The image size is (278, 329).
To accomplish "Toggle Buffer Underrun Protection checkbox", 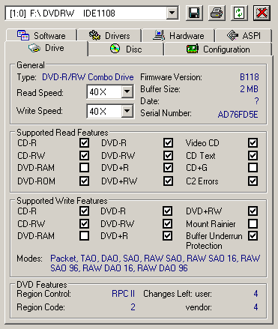I will pyautogui.click(x=253, y=236).
